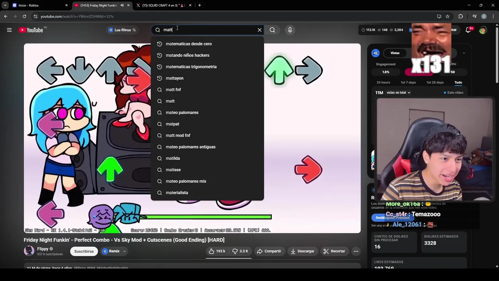
Task: Open the Remix dropdown
Action: click(114, 251)
